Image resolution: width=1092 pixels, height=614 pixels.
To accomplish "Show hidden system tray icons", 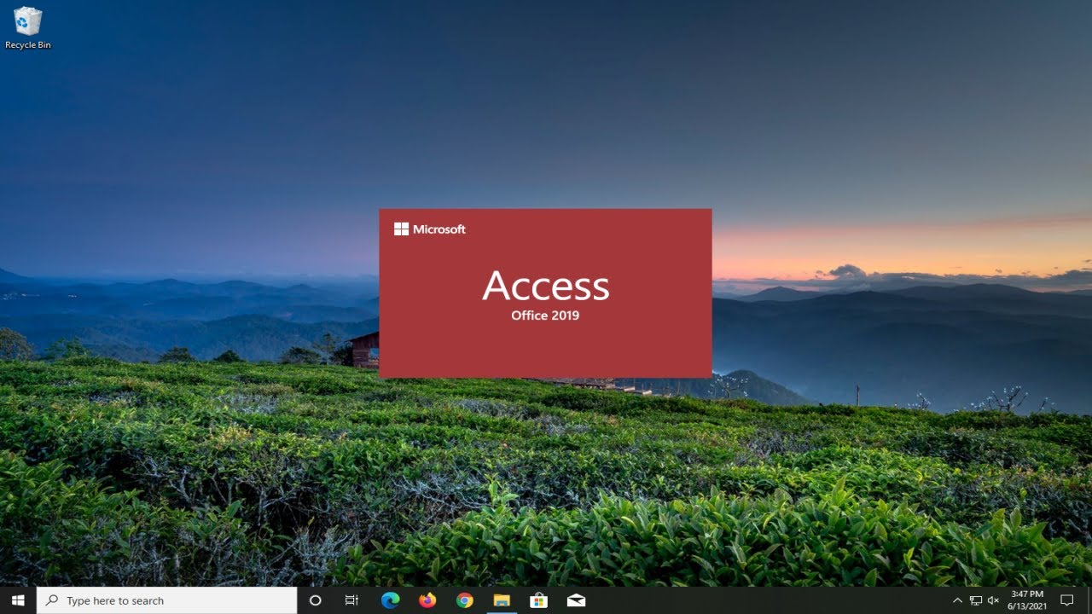I will [x=957, y=600].
